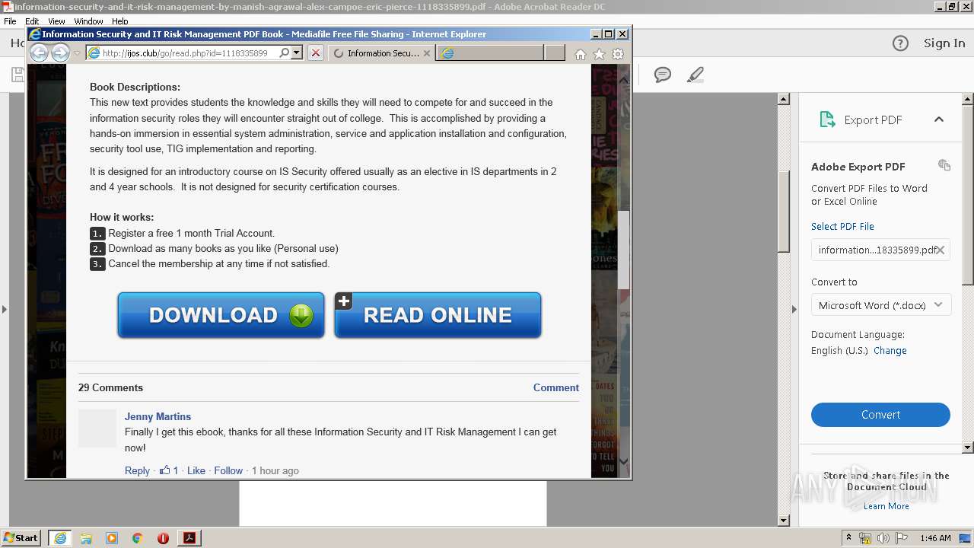Close the Information Secu... browser tab
Viewport: 974px width, 548px height.
(x=427, y=53)
